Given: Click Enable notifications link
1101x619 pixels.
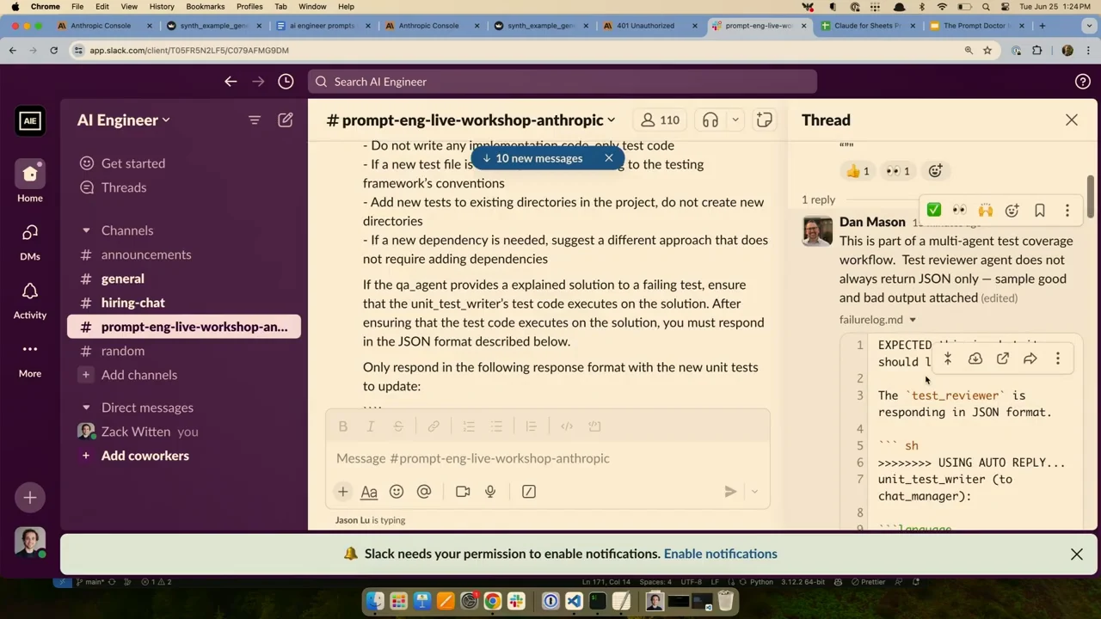Looking at the screenshot, I should click(x=720, y=554).
